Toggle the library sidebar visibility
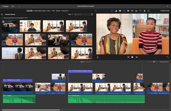 click(2, 14)
